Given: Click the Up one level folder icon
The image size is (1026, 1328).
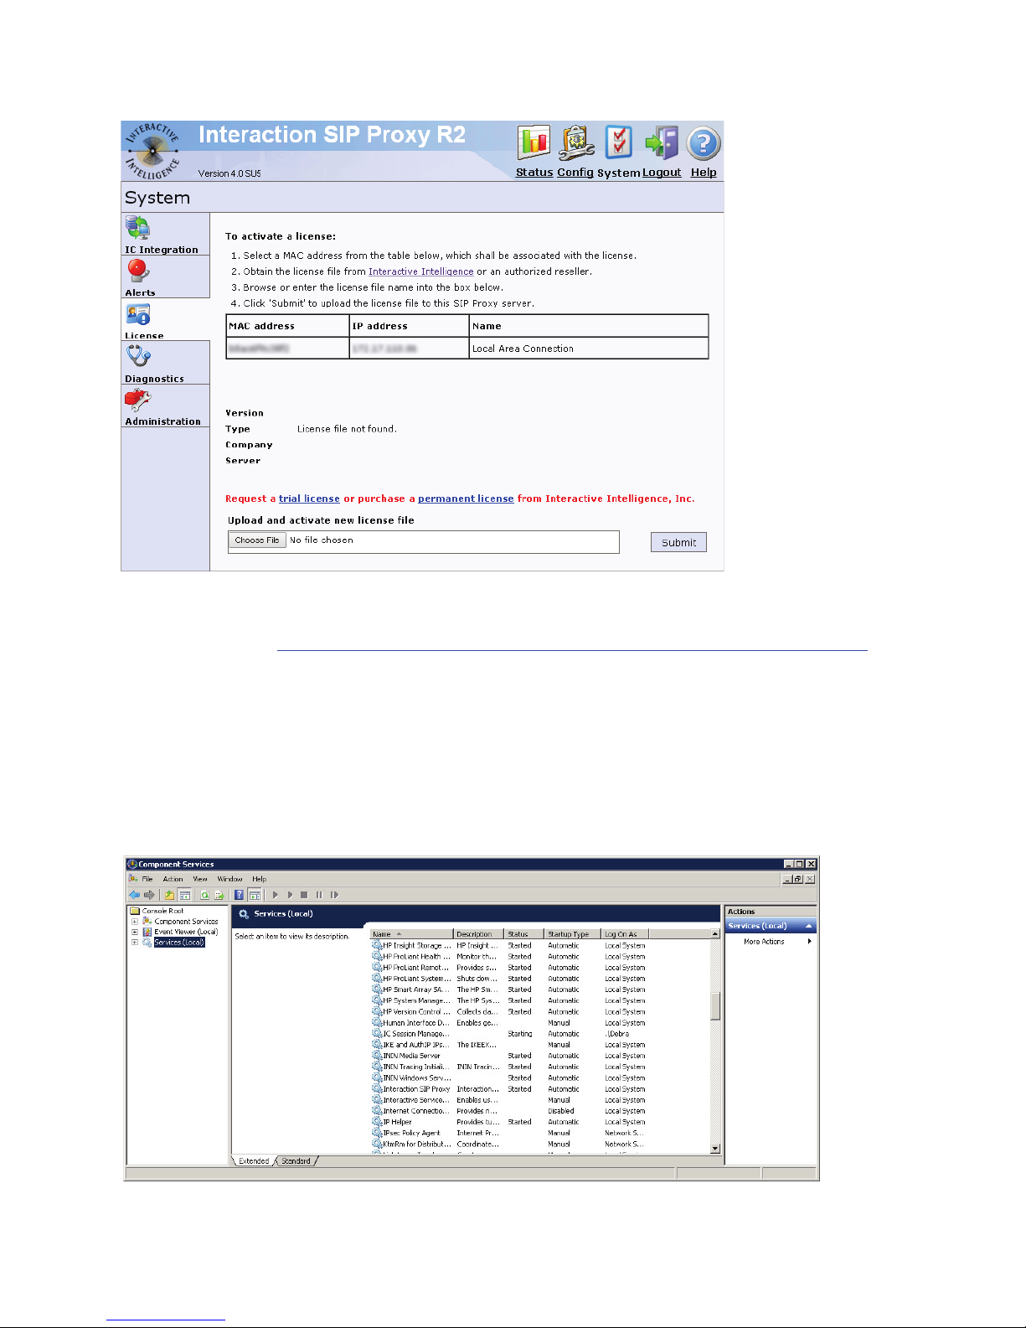Looking at the screenshot, I should tap(169, 895).
